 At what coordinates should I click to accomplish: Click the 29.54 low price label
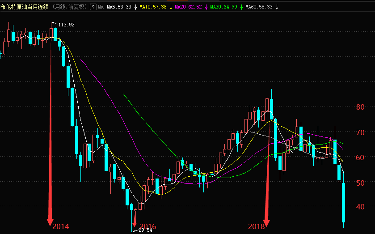145,230
